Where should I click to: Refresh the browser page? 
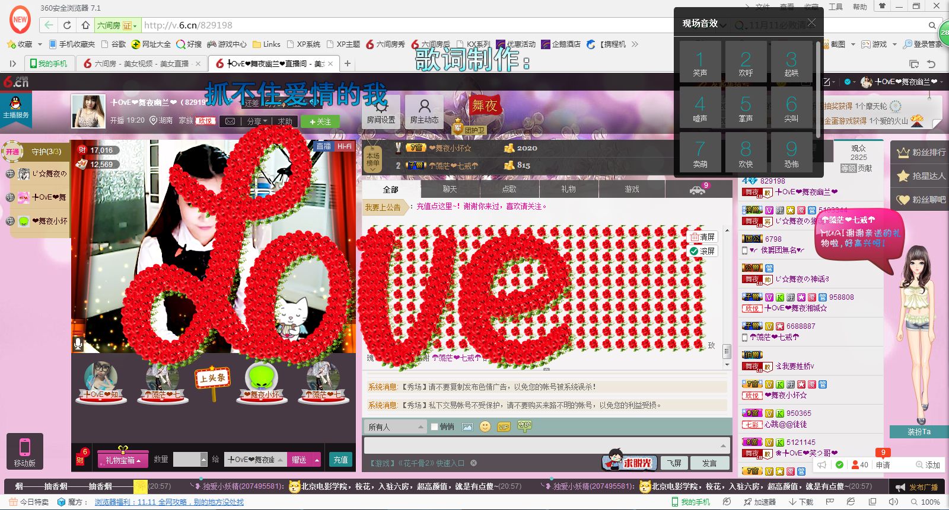click(67, 25)
